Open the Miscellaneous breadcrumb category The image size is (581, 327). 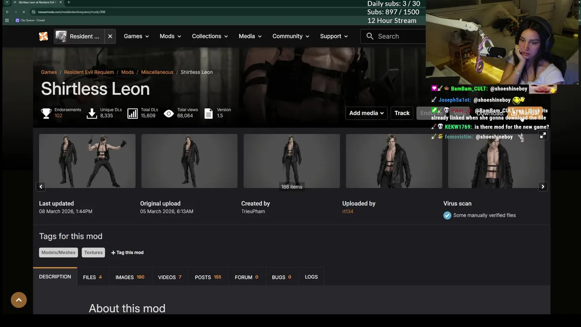157,72
